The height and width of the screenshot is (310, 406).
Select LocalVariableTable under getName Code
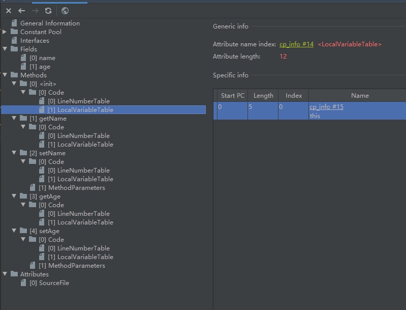point(80,145)
